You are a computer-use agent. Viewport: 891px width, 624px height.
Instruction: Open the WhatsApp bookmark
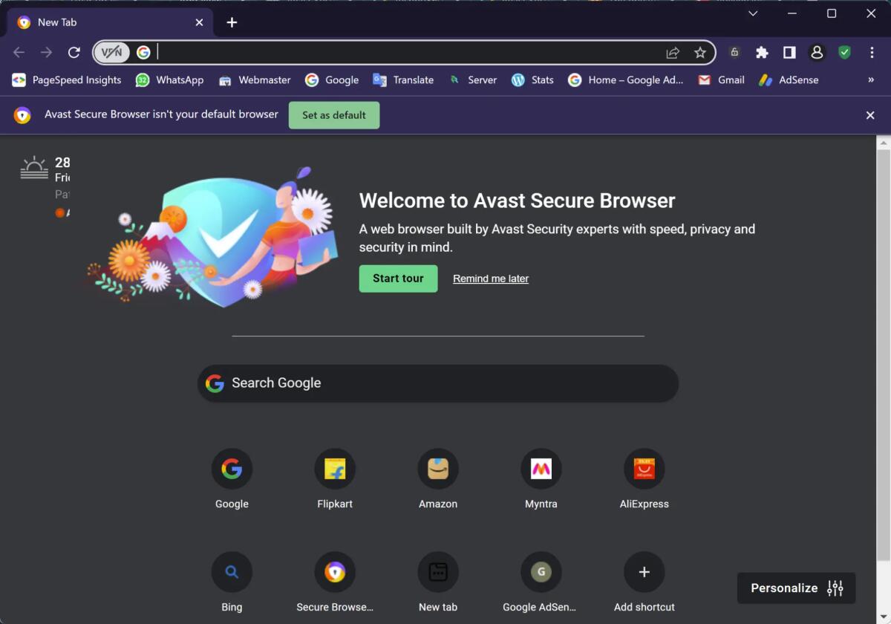(x=169, y=79)
